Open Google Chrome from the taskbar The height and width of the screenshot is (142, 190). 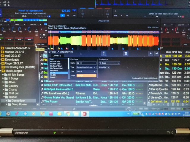coord(68,114)
